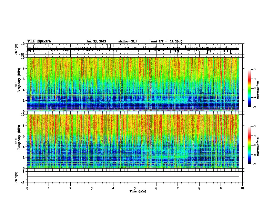Viewport: 273px width, 211px height.
Task: Click the ch.1 voltage waveform trace
Action: [133, 49]
